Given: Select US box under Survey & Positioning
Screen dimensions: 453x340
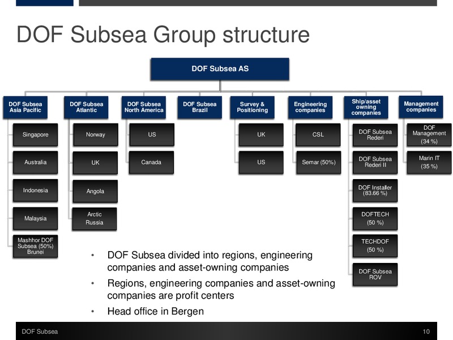Looking at the screenshot, I should [261, 162].
